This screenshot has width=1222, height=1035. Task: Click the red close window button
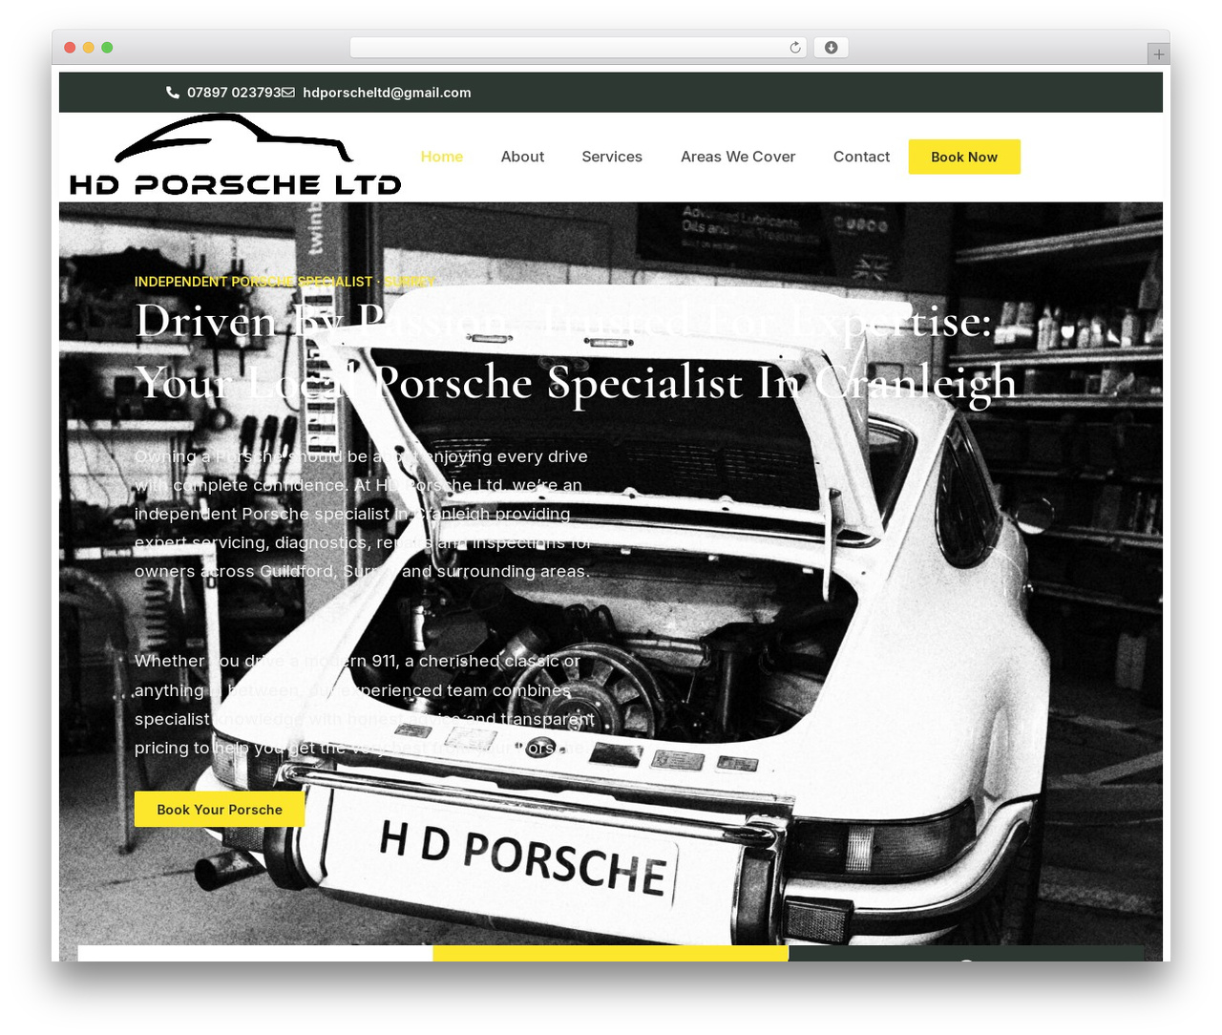[x=70, y=48]
